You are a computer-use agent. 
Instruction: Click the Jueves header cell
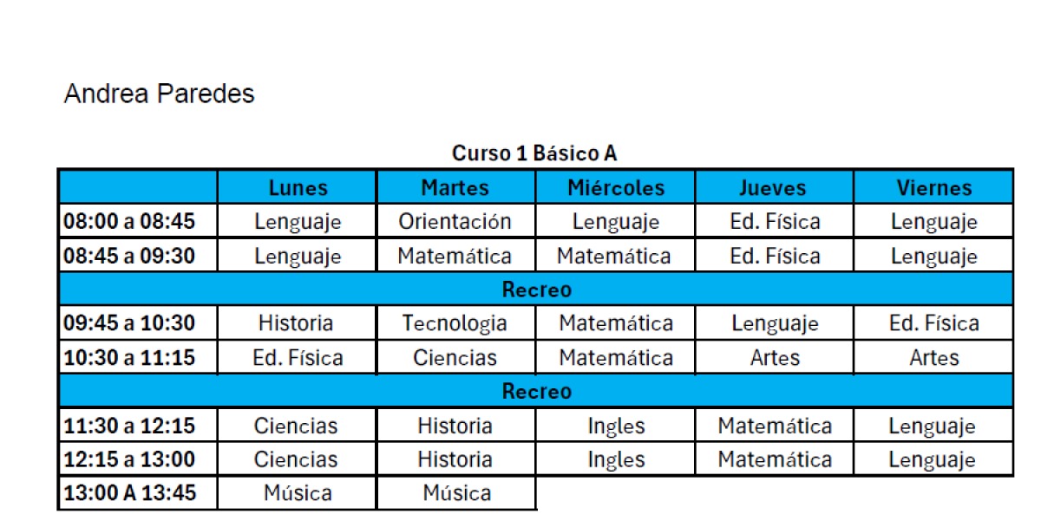click(774, 187)
